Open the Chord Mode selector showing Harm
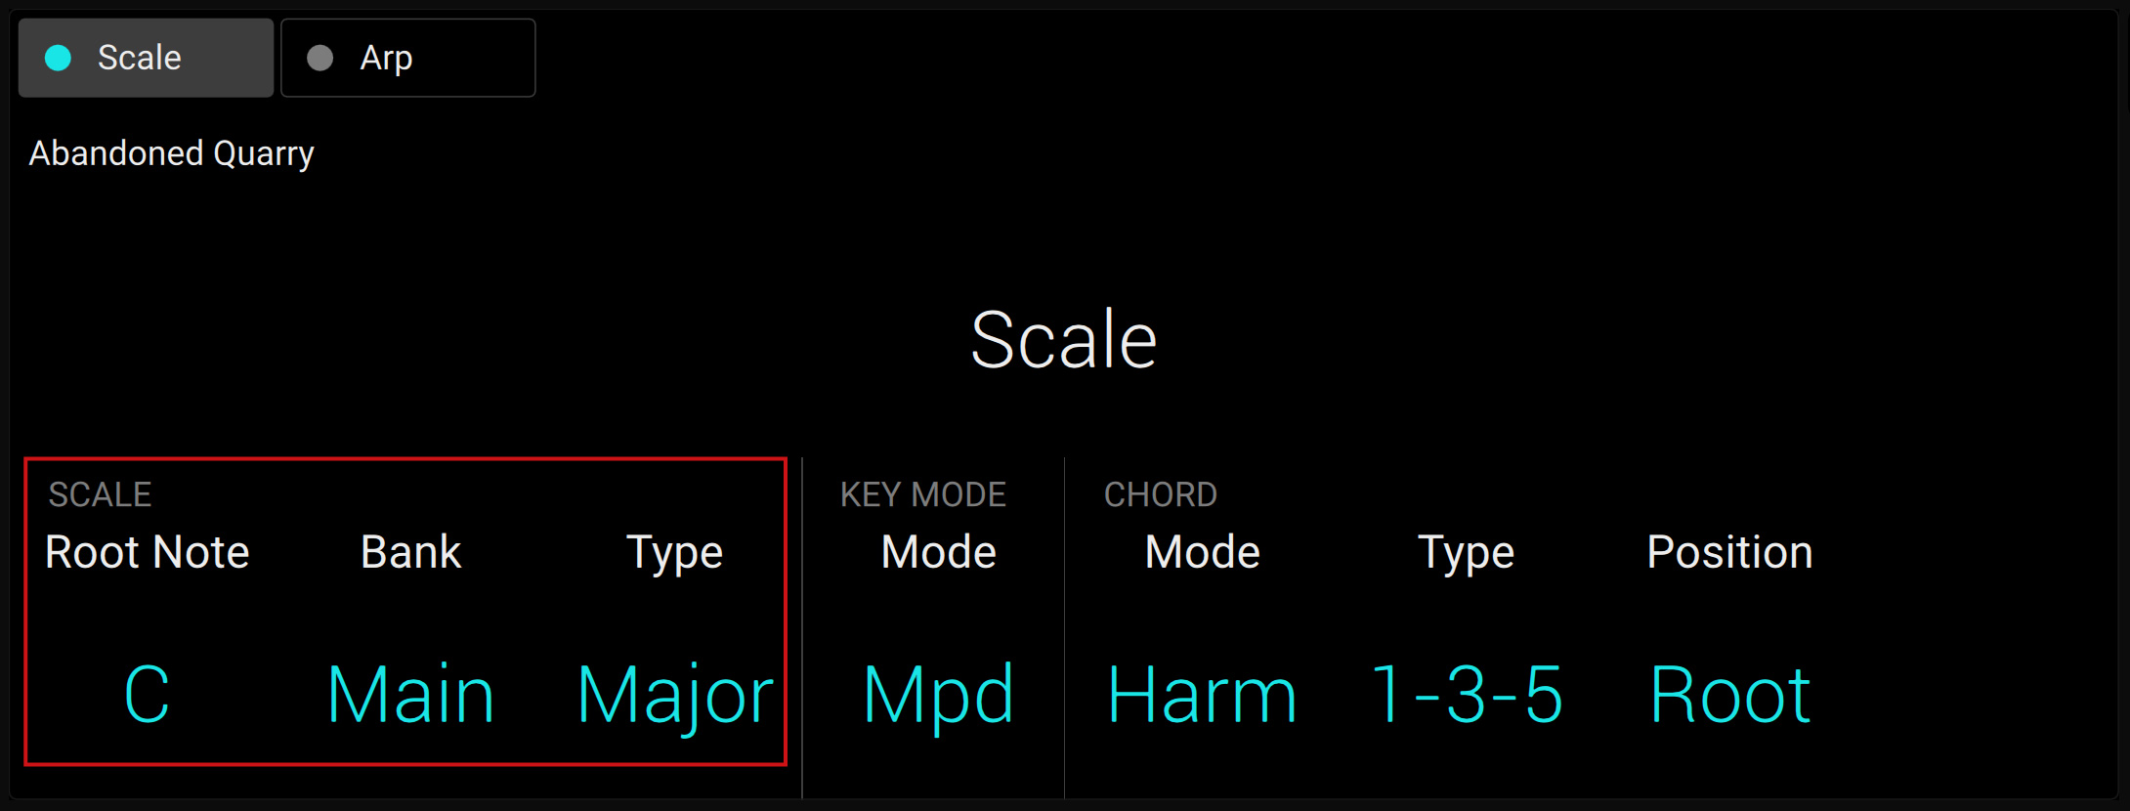2130x811 pixels. (1202, 694)
